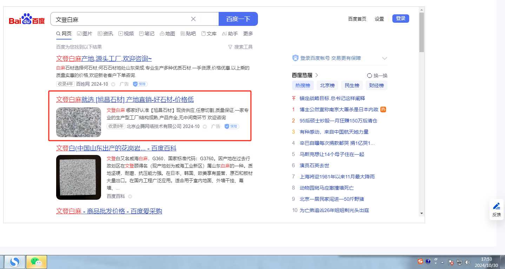The height and width of the screenshot is (269, 505).
Task: Click the Baidu logo
Action: click(27, 20)
